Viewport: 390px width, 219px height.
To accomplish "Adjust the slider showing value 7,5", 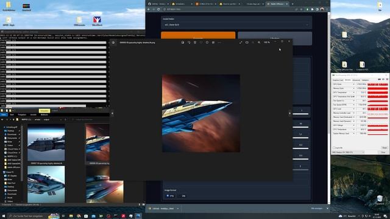I will pyautogui.click(x=300, y=138).
